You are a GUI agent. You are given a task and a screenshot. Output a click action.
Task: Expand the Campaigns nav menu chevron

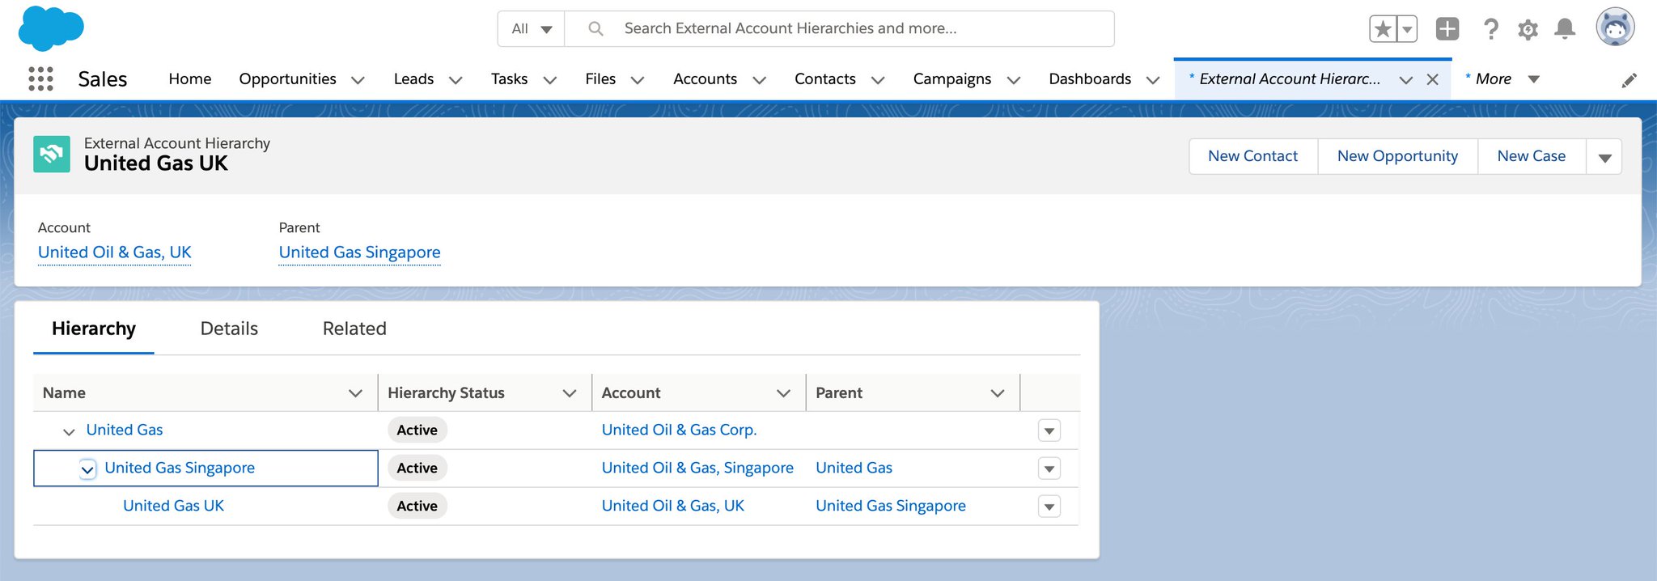click(x=1013, y=79)
